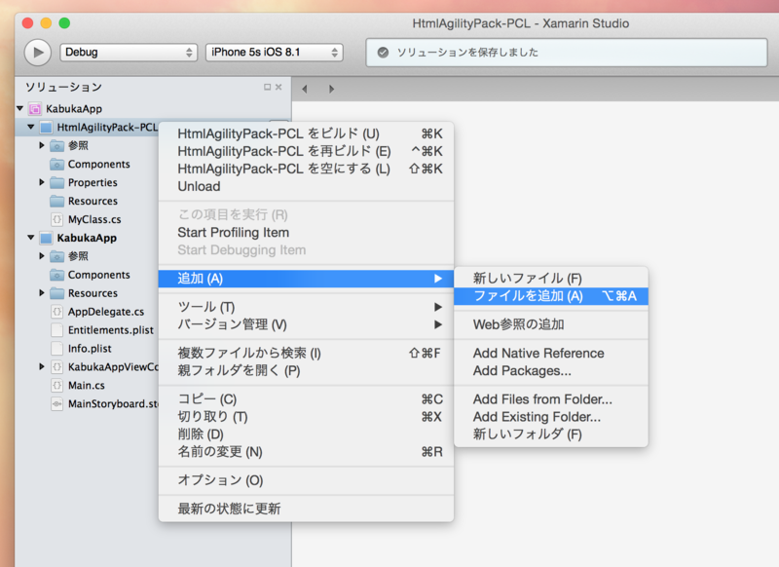Choose コピー (C) from context menu
This screenshot has height=567, width=779.
[306, 399]
